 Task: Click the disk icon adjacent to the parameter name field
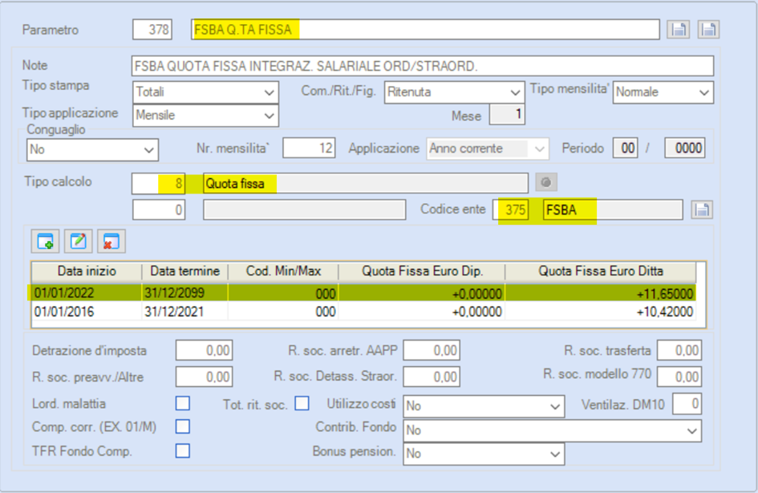tap(679, 30)
